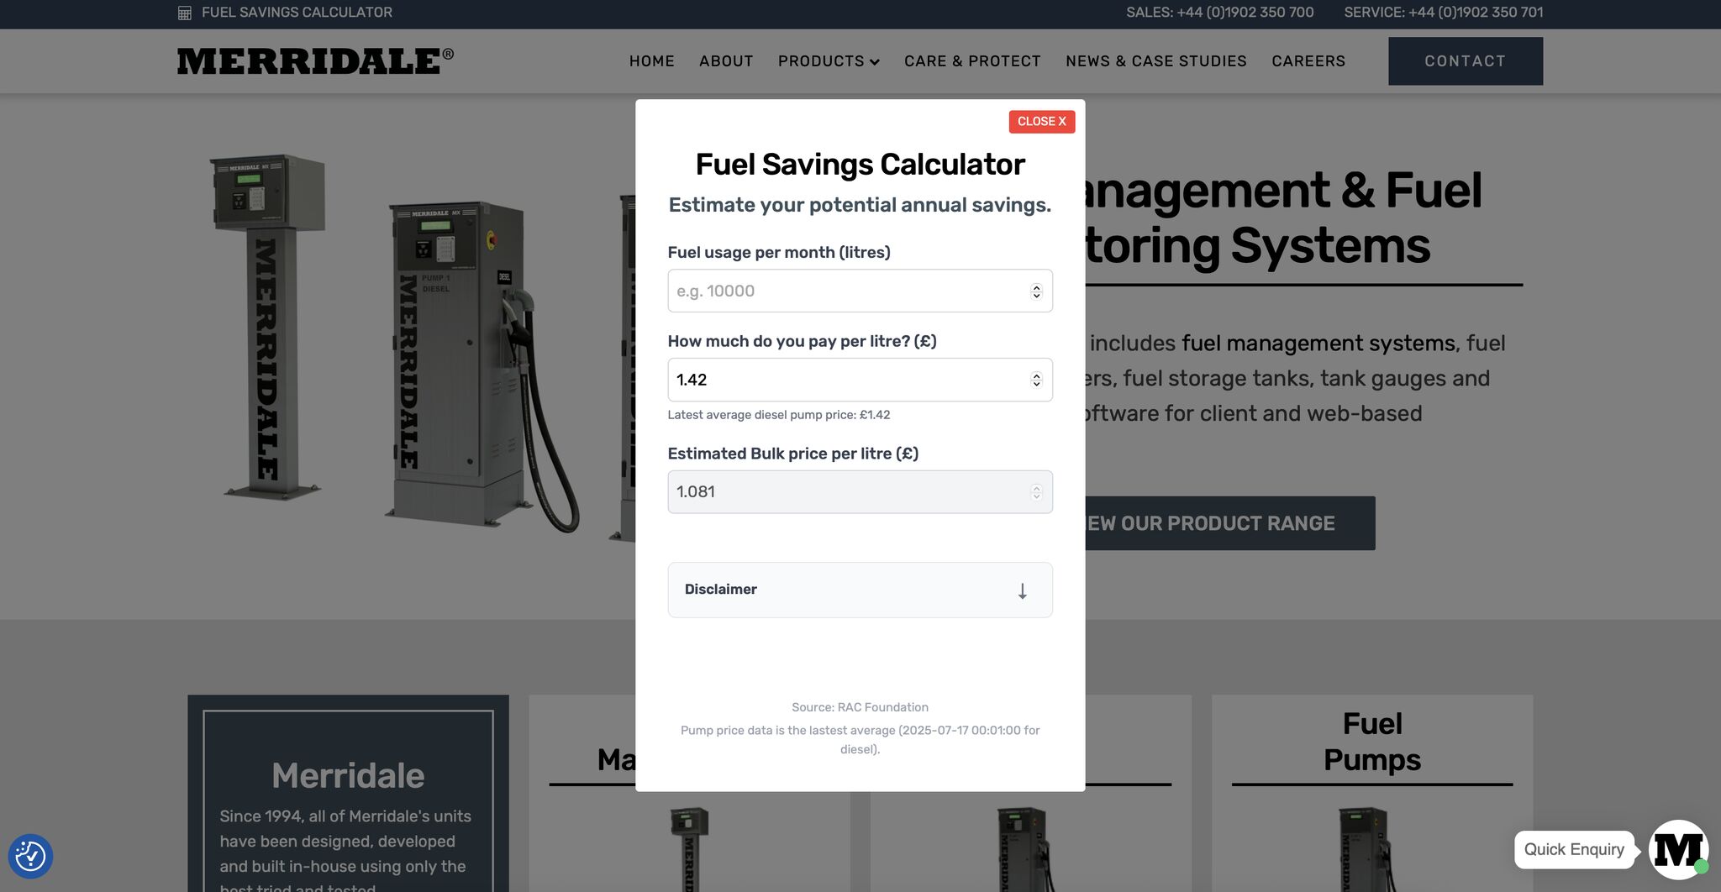Close the Fuel Savings Calculator popup
This screenshot has width=1721, height=892.
[1041, 122]
